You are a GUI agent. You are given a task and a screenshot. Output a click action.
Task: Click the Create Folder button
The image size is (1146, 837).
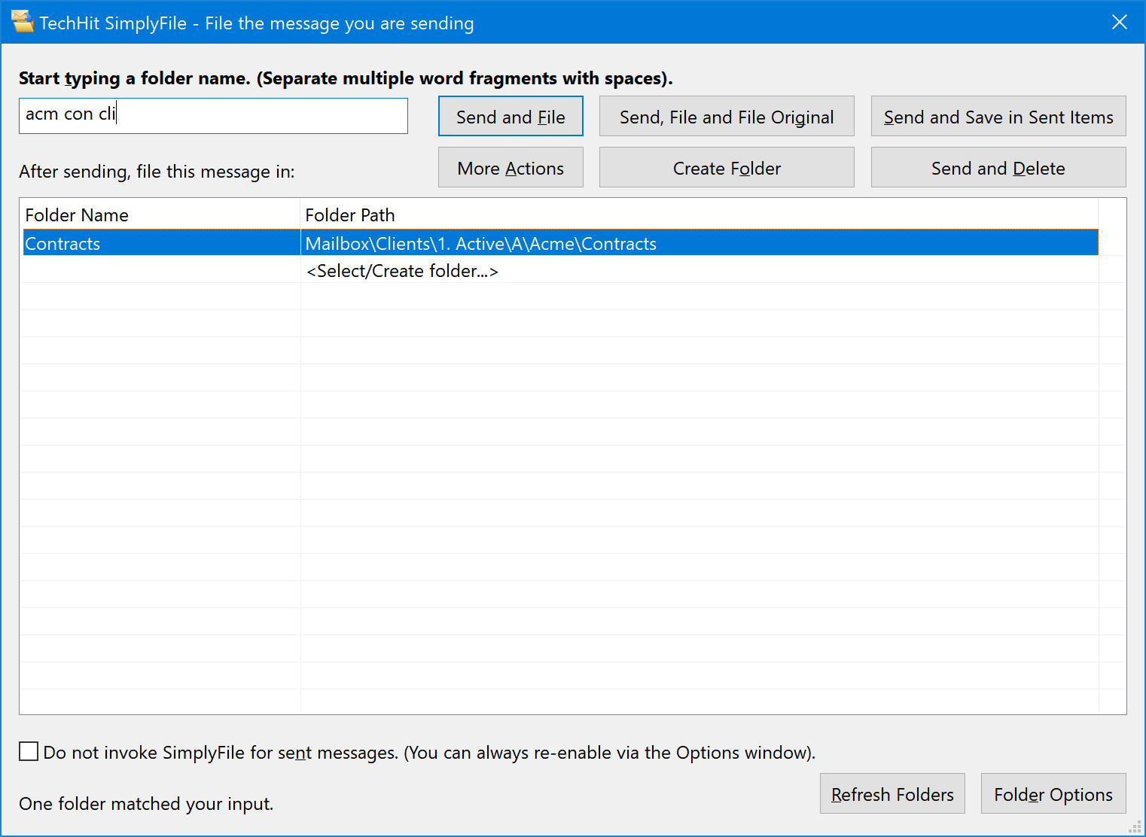[727, 167]
